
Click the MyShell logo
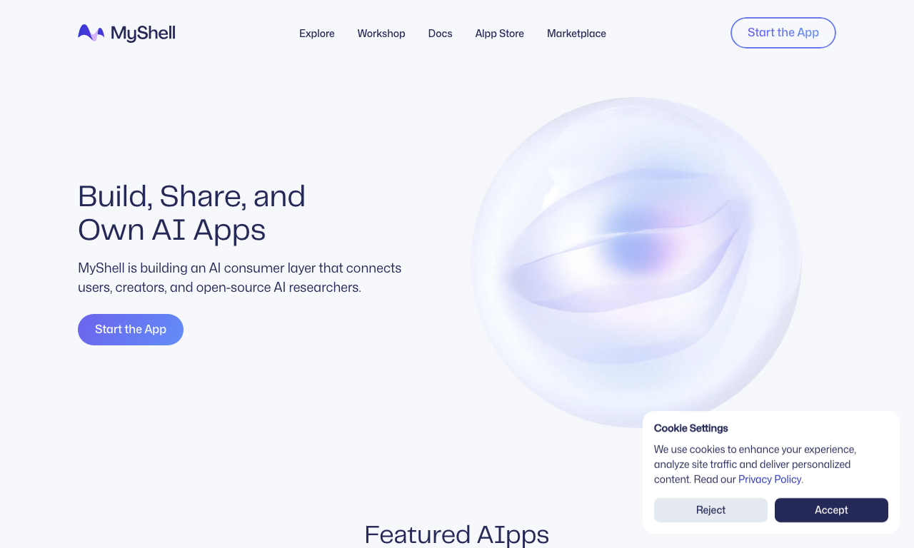pos(126,33)
